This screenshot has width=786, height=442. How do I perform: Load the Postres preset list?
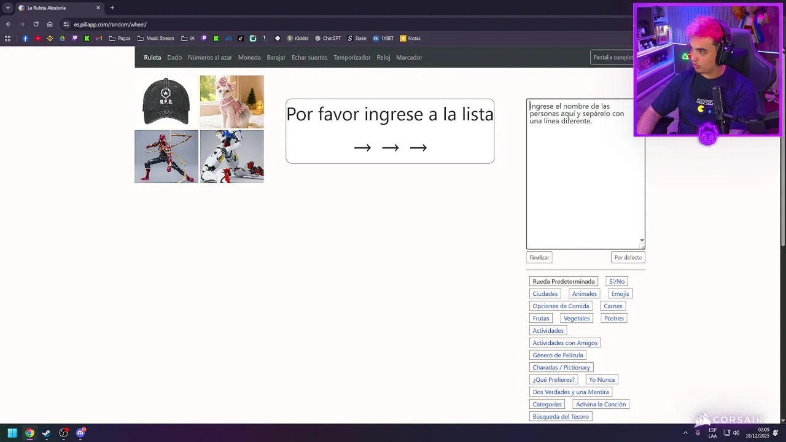[x=613, y=318]
